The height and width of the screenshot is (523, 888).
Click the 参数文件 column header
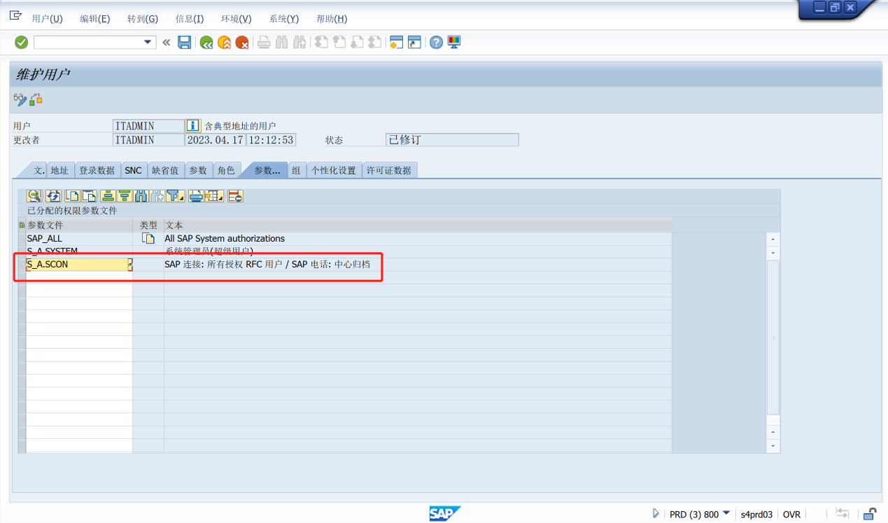(78, 225)
